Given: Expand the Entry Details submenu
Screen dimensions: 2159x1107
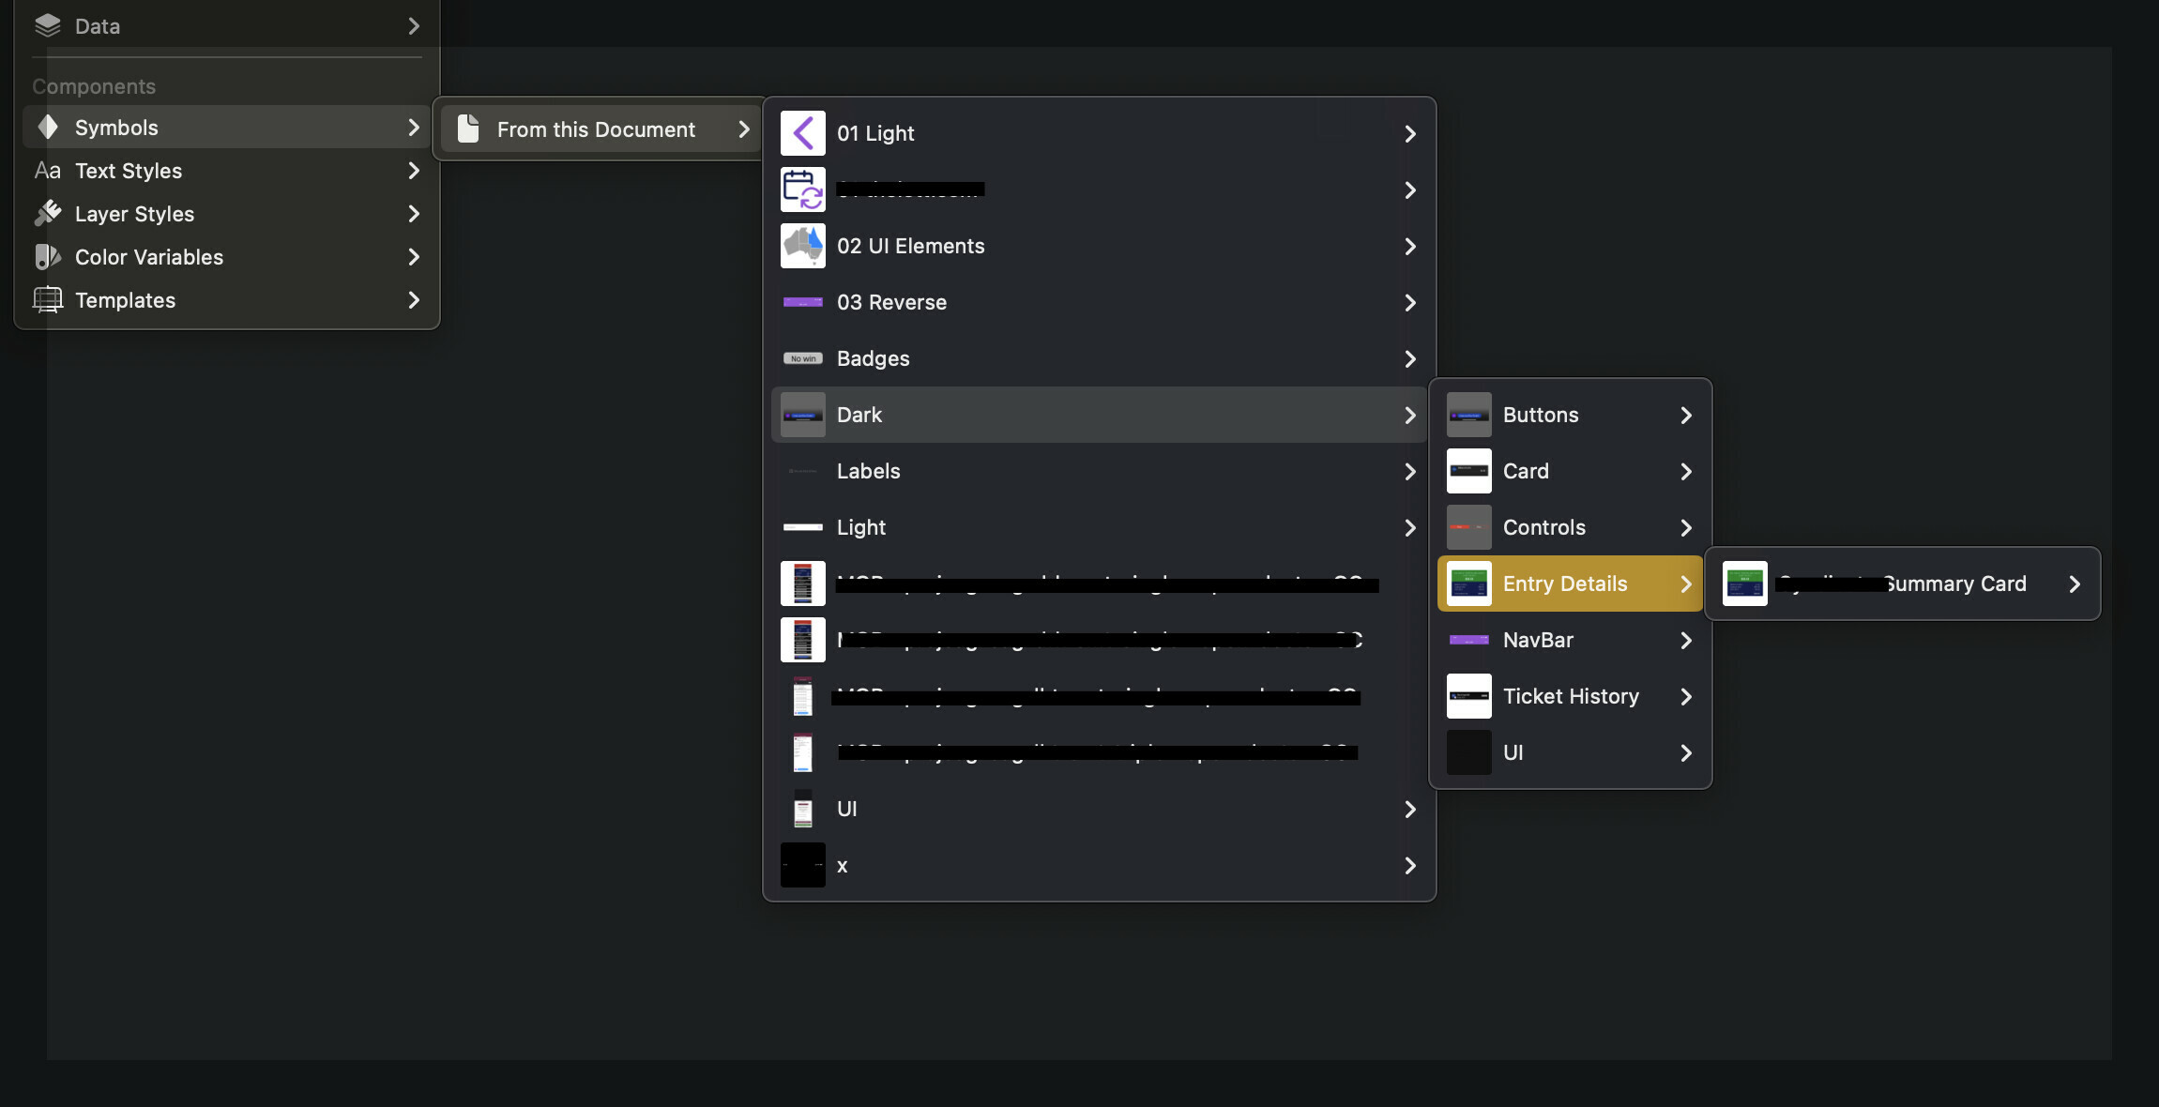Looking at the screenshot, I should coord(1684,584).
